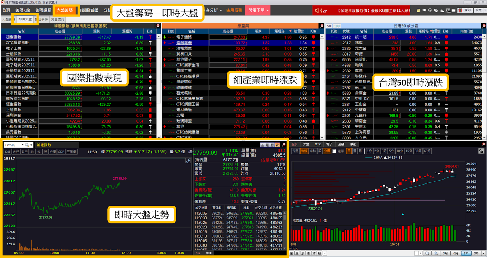487x258 pixels.
Task: Select the 60分 interval button
Action: coord(427,151)
